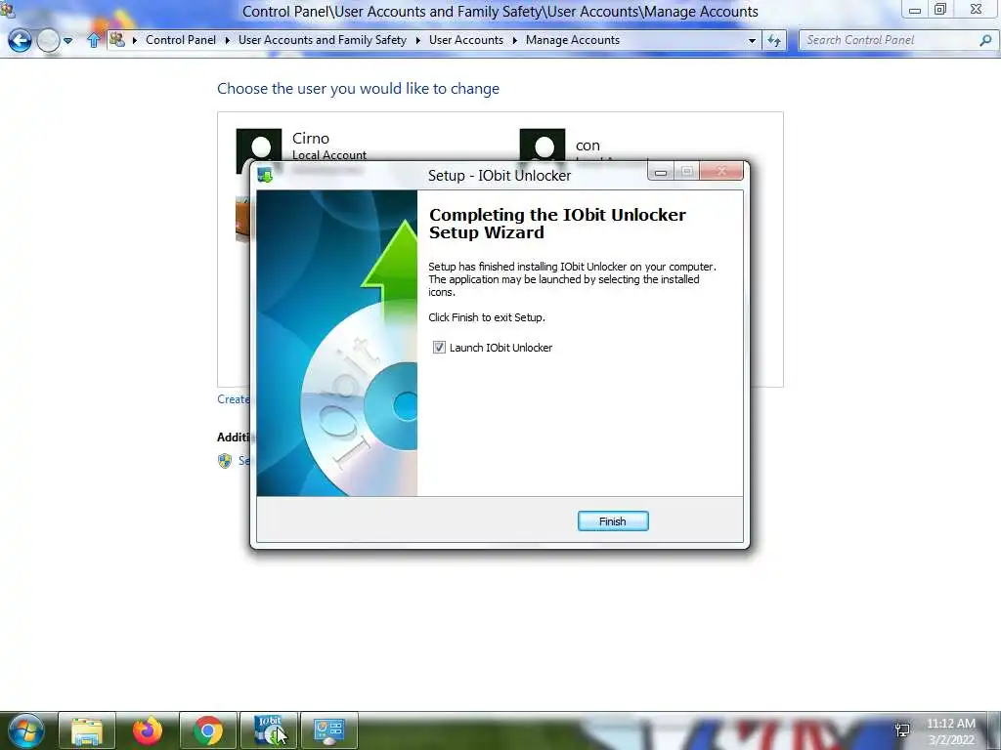Screen dimensions: 1001x750
Task: Open the Windows Start menu
Action: pyautogui.click(x=26, y=730)
